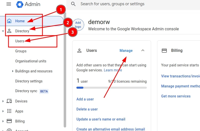Viewport: 200px width, 131px height.
Task: Click the Users card person icon
Action: [x=79, y=51]
